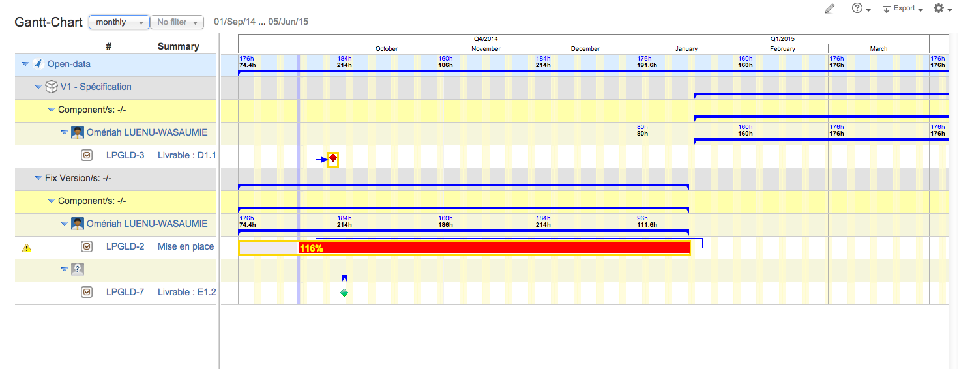Screen dimensions: 972x369
Task: Click the red 116% progress bar
Action: [493, 248]
